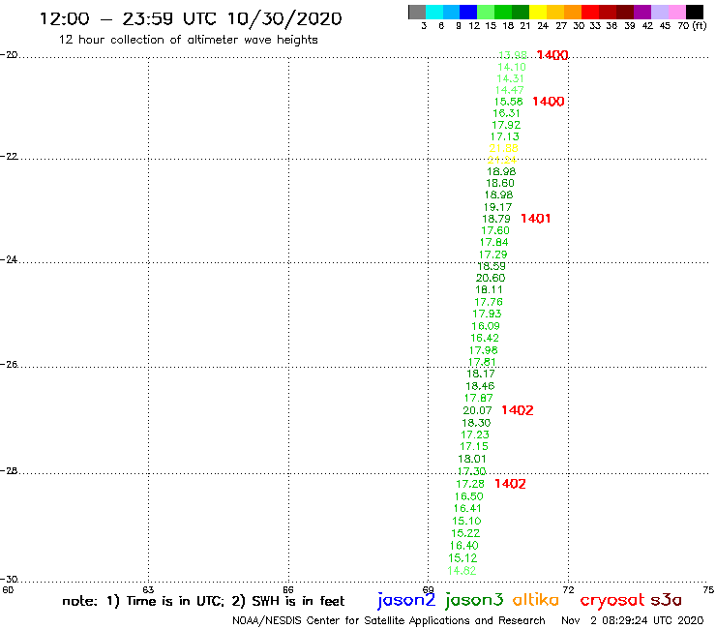Select the pure blue legend swatch

pyautogui.click(x=468, y=13)
